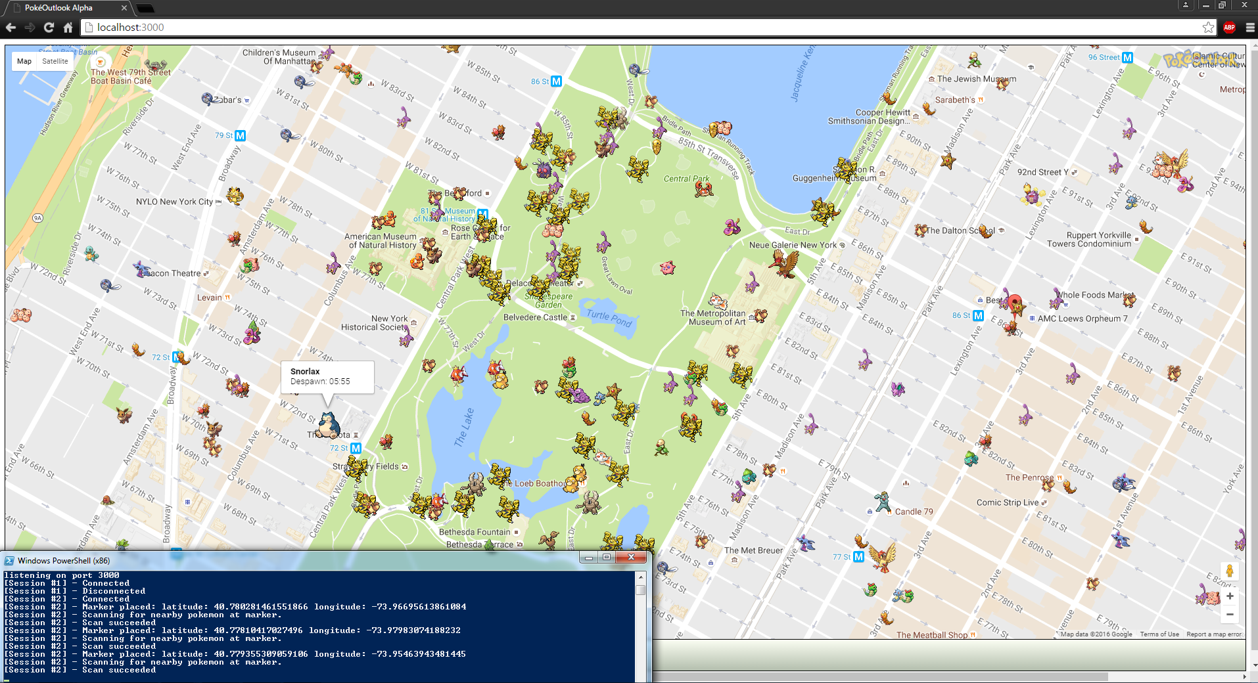The height and width of the screenshot is (683, 1258).
Task: Click the castle icon beside Belvedere Castle
Action: pyautogui.click(x=572, y=317)
